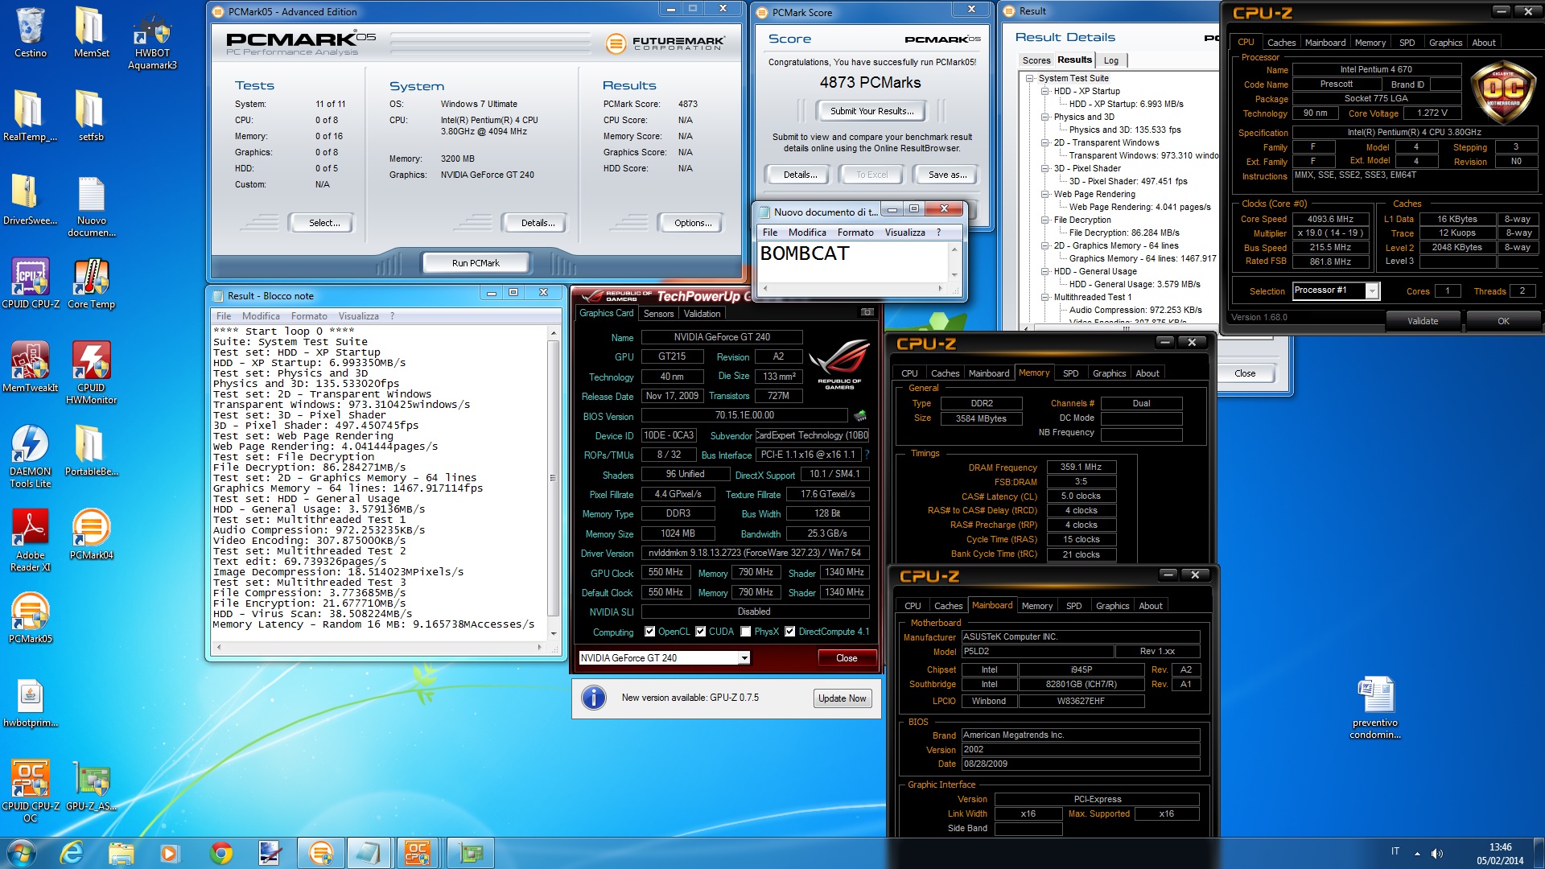Open the GPU selector dropdown in GPU-Z

(x=744, y=658)
